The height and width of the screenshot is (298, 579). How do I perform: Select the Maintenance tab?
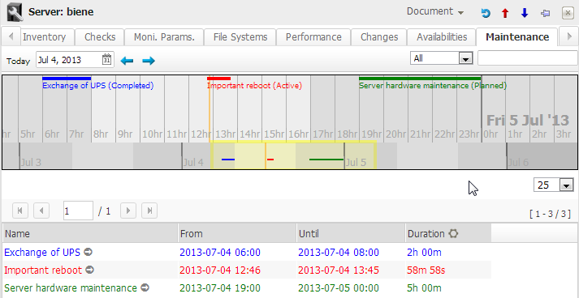point(517,37)
